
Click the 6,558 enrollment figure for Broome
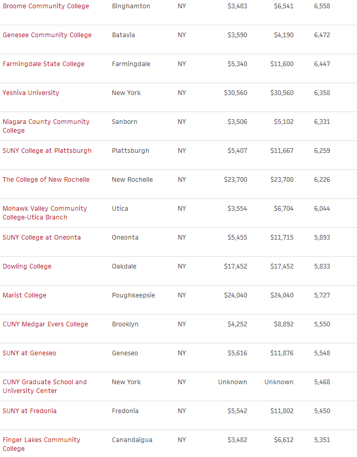[x=322, y=6]
